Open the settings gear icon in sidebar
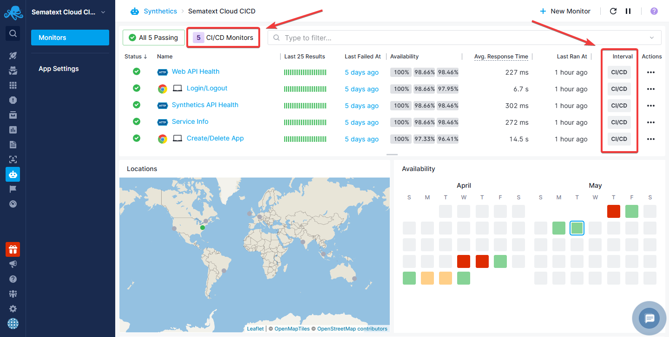Image resolution: width=669 pixels, height=337 pixels. [13, 309]
